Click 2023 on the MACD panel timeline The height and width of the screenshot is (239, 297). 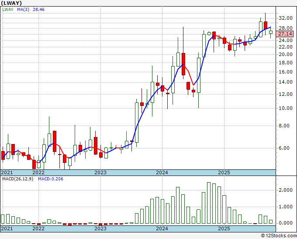coord(100,228)
